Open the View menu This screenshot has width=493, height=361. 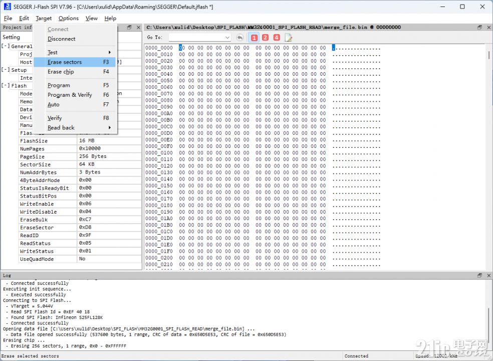pos(92,18)
